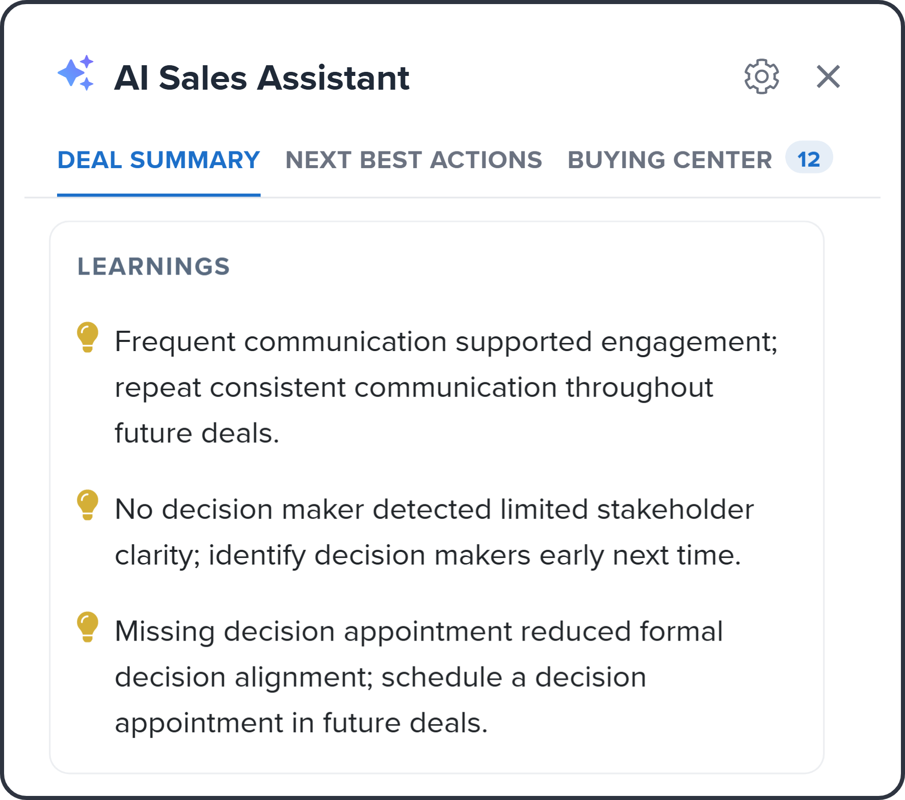This screenshot has height=800, width=905.
Task: Click the lightbulb beside Frequent communication learning
Action: [88, 337]
